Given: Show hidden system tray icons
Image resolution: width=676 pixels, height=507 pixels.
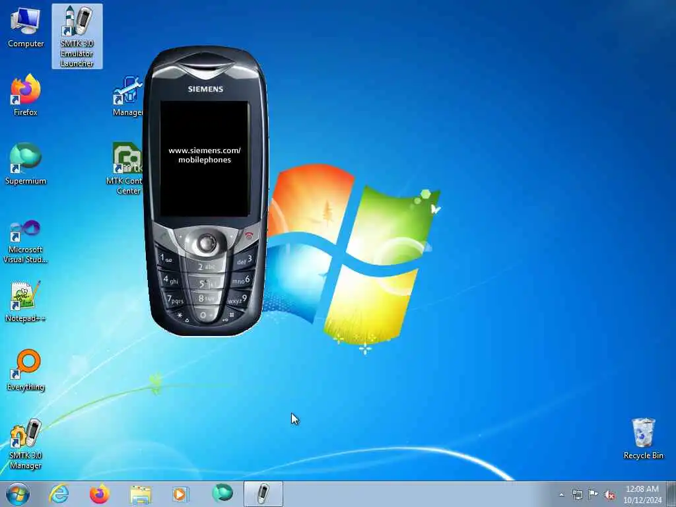Looking at the screenshot, I should pyautogui.click(x=561, y=495).
